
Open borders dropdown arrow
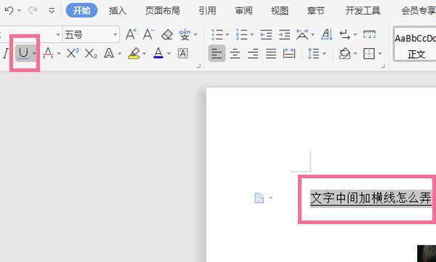[380, 53]
